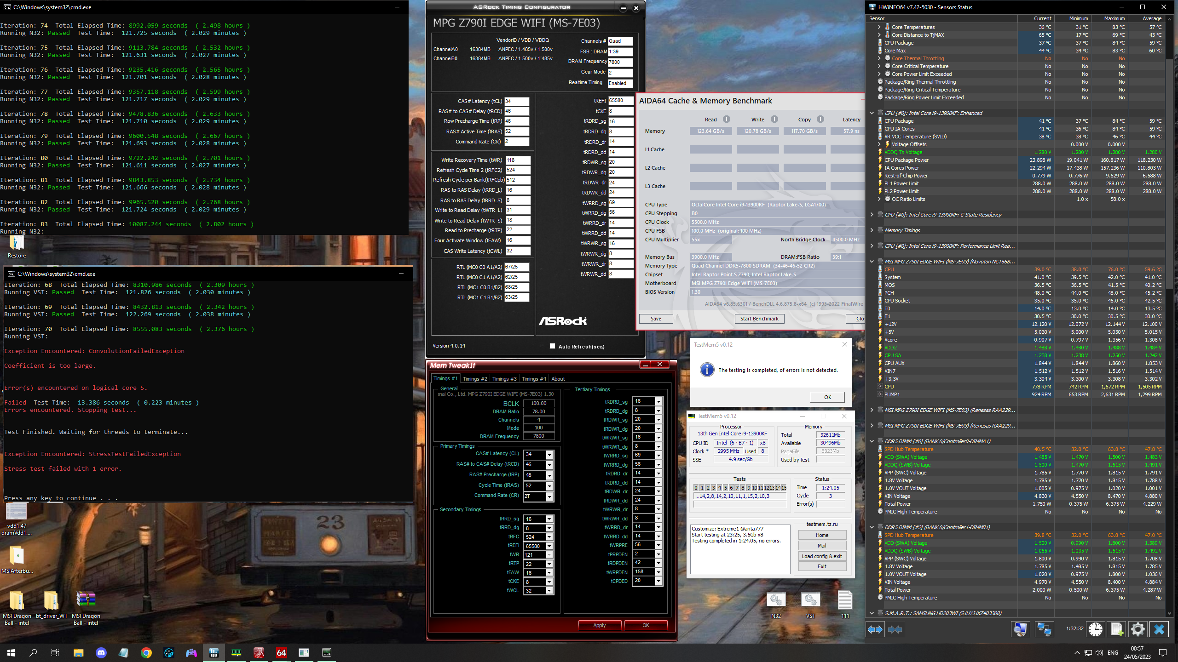Screen dimensions: 1178x662
Task: Open HWiNFO sensor summary monitor icon
Action: point(1020,629)
